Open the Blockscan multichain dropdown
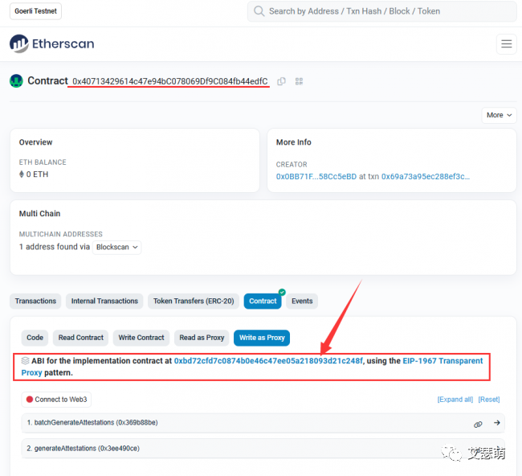The width and height of the screenshot is (522, 476). point(117,247)
